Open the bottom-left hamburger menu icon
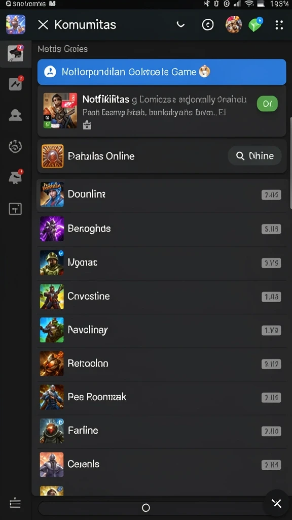This screenshot has height=520, width=292. [x=15, y=503]
